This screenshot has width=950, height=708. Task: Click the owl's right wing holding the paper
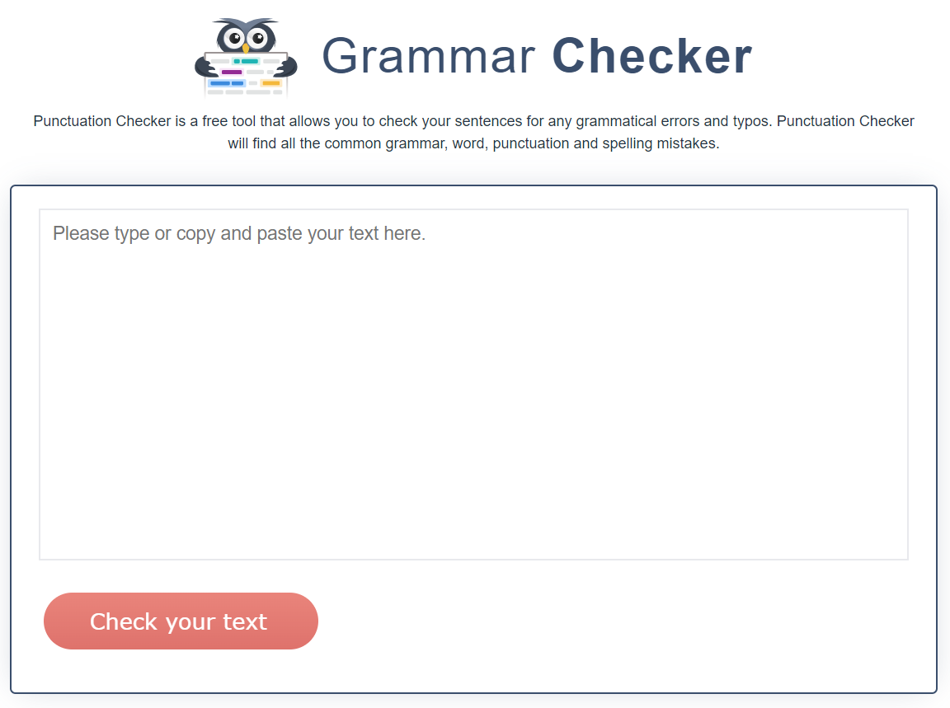tap(291, 65)
